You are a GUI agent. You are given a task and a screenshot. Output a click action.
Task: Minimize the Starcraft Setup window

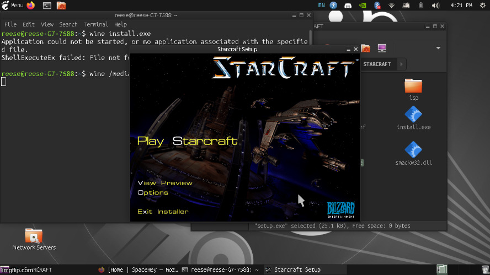click(348, 49)
